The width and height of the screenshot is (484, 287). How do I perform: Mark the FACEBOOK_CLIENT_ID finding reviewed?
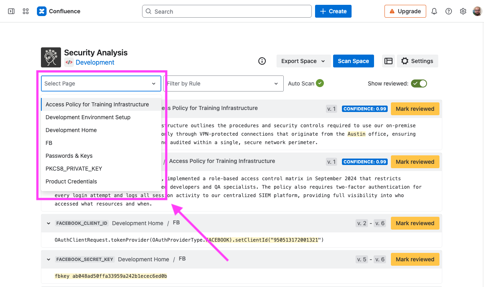[x=415, y=223]
